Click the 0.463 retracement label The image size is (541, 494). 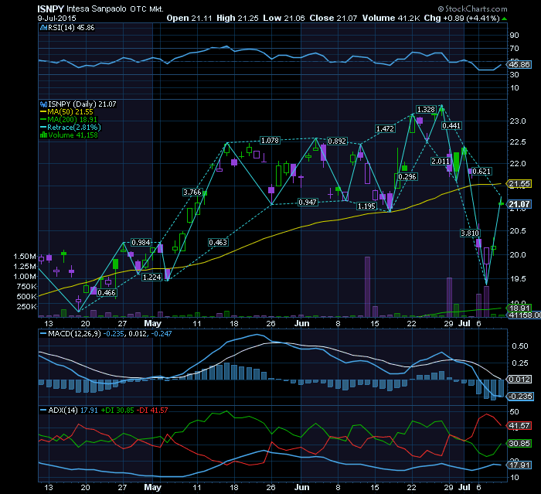coord(218,242)
